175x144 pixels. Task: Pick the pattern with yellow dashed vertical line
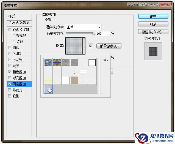pos(74,71)
